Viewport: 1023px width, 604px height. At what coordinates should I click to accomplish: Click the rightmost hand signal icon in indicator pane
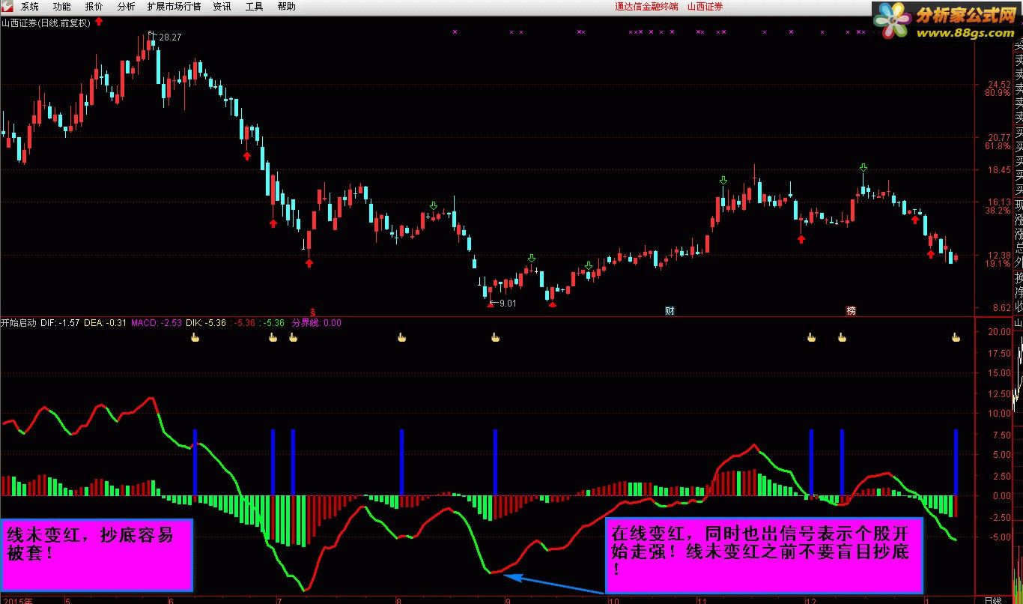[x=956, y=338]
